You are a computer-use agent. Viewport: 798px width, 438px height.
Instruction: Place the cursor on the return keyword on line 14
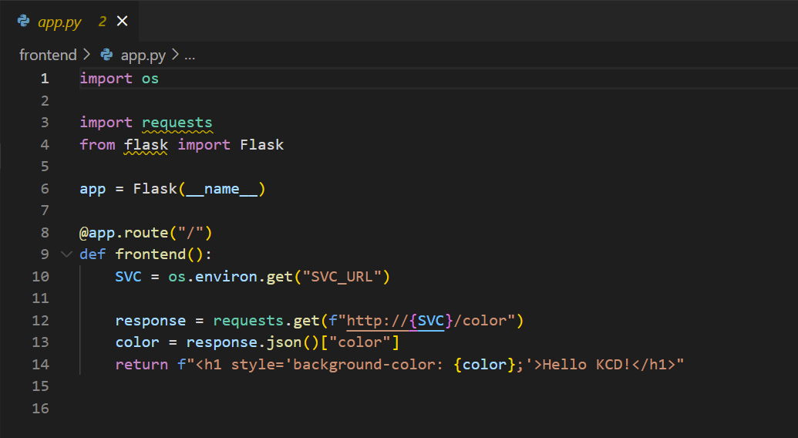(x=141, y=365)
